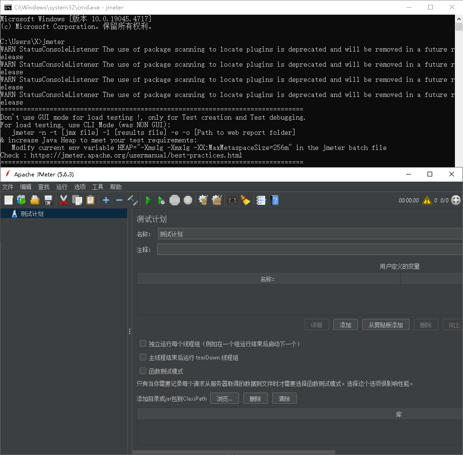This screenshot has width=463, height=455.
Task: Click the 库 library table header
Action: click(x=300, y=414)
